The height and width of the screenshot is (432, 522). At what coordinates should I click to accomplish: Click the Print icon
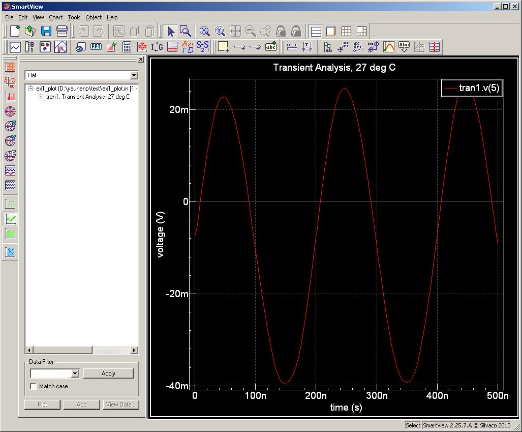pos(62,32)
